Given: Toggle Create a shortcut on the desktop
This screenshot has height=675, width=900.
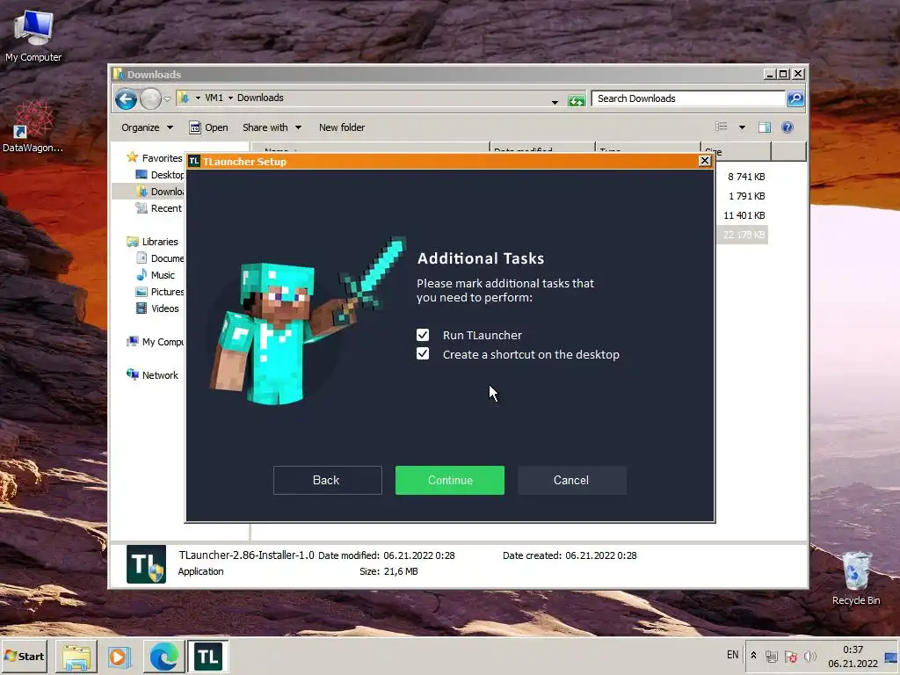Looking at the screenshot, I should pos(423,353).
